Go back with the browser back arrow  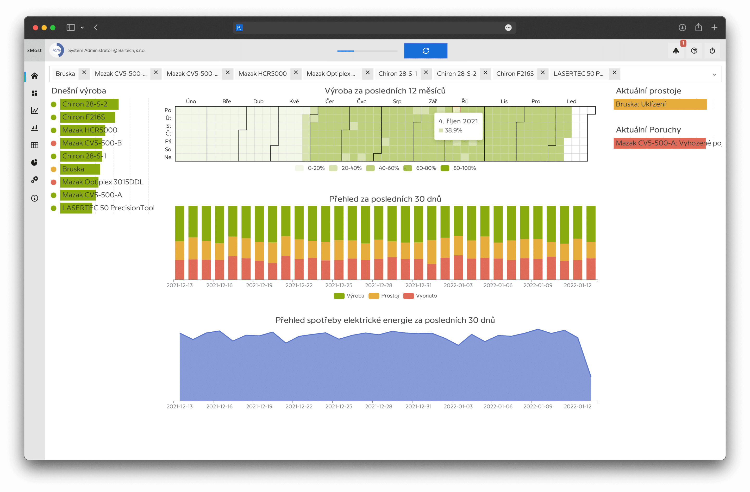96,27
